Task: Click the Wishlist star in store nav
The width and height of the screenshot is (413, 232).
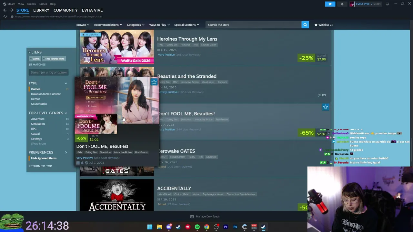Action: (x=316, y=25)
